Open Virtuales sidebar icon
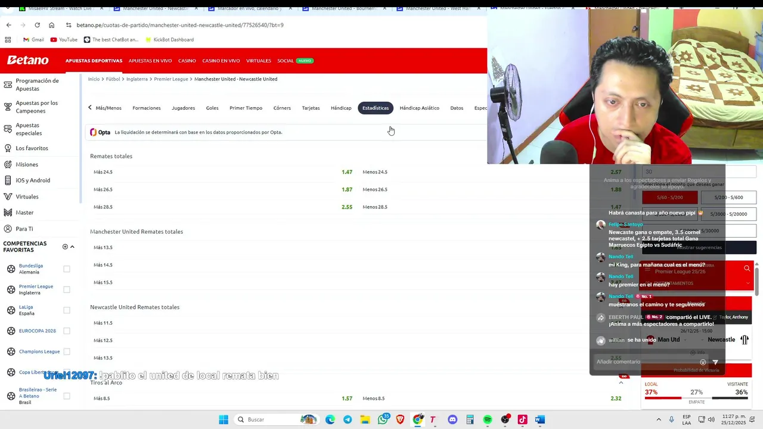 coord(8,197)
